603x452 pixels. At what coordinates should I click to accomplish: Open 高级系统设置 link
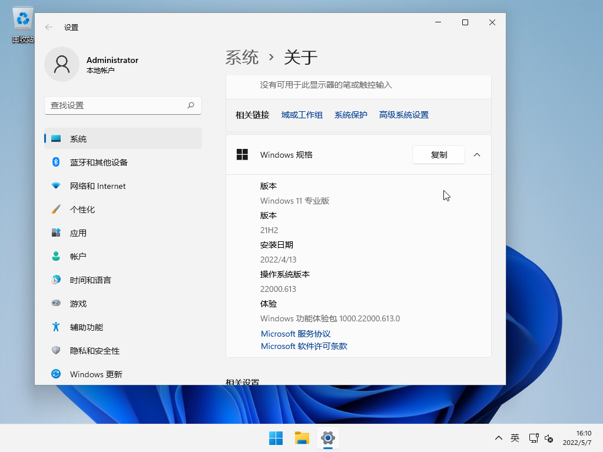point(404,114)
